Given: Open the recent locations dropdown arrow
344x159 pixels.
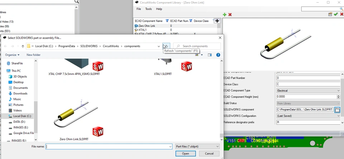Looking at the screenshot, I should pos(18,46).
